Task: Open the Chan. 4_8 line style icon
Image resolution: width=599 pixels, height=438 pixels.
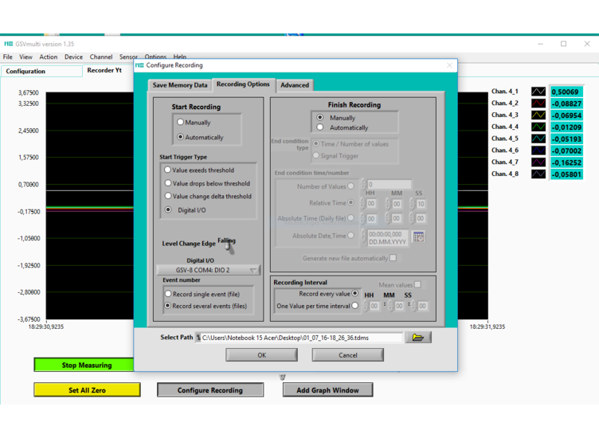Action: 538,174
